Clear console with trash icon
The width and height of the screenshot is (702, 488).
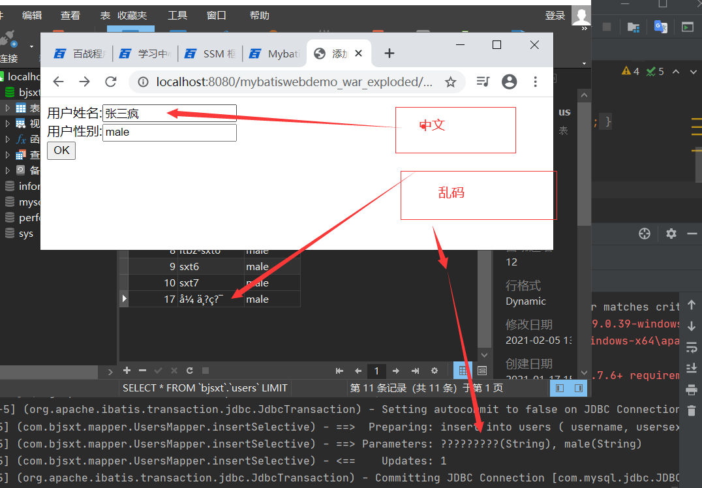coord(692,410)
